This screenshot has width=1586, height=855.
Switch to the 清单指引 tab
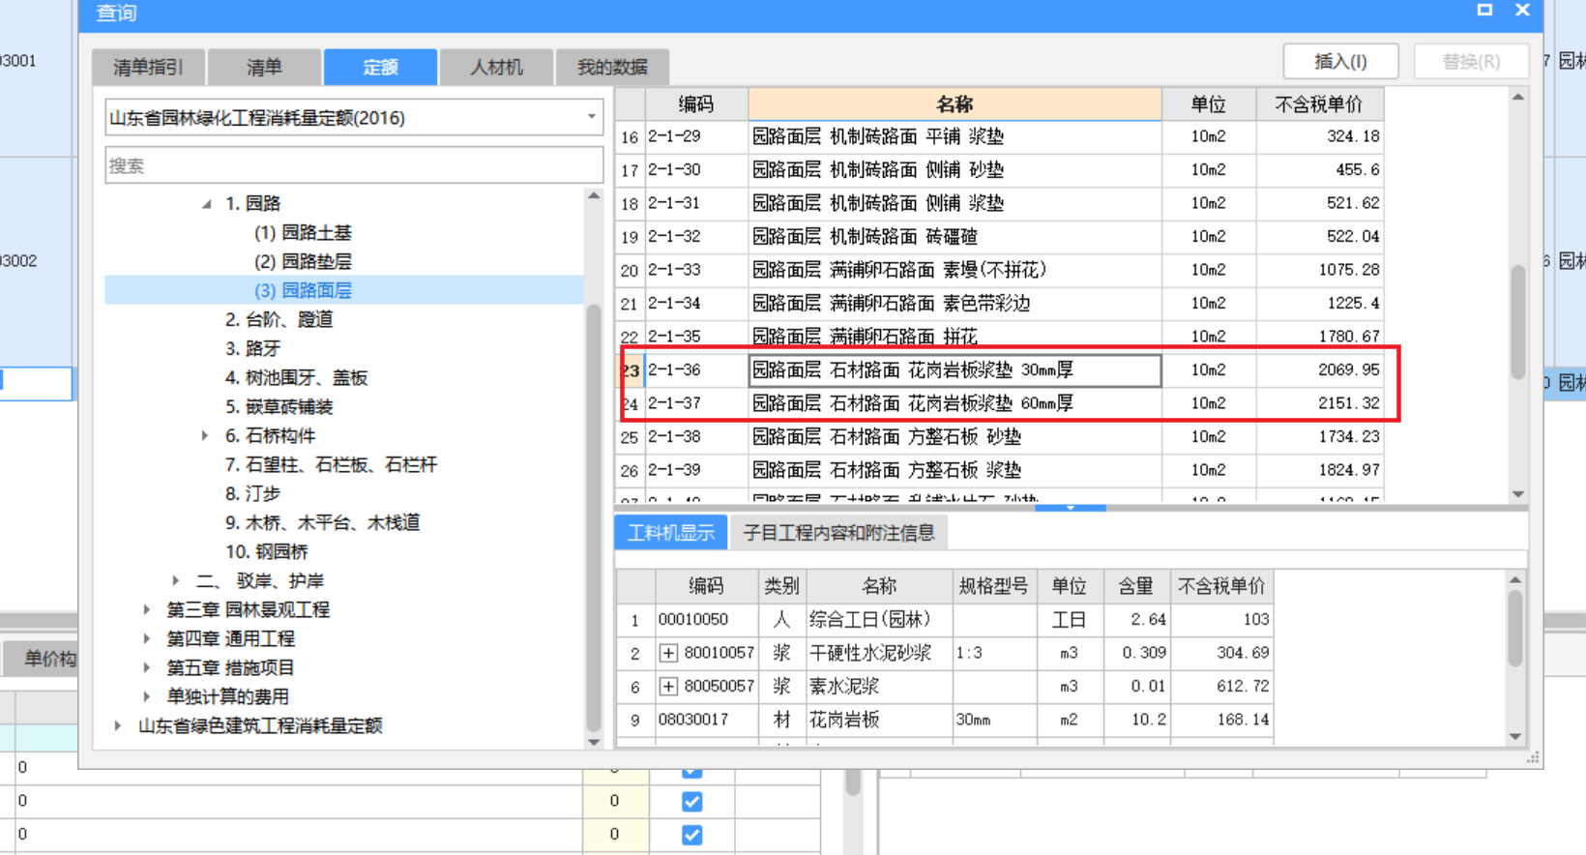point(148,67)
